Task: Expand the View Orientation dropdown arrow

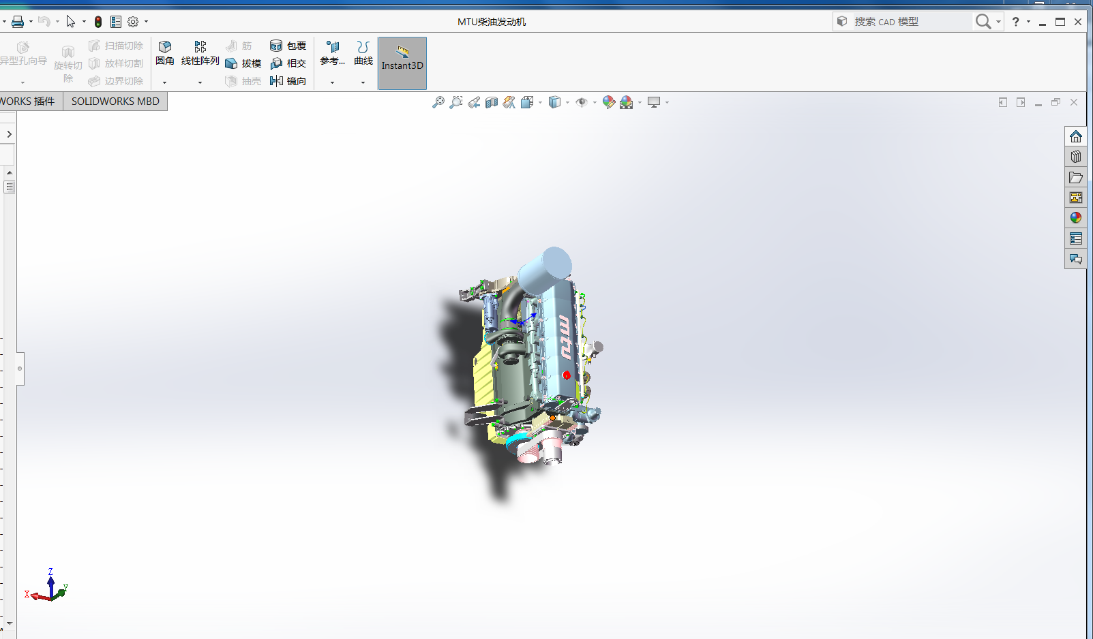Action: tap(541, 103)
